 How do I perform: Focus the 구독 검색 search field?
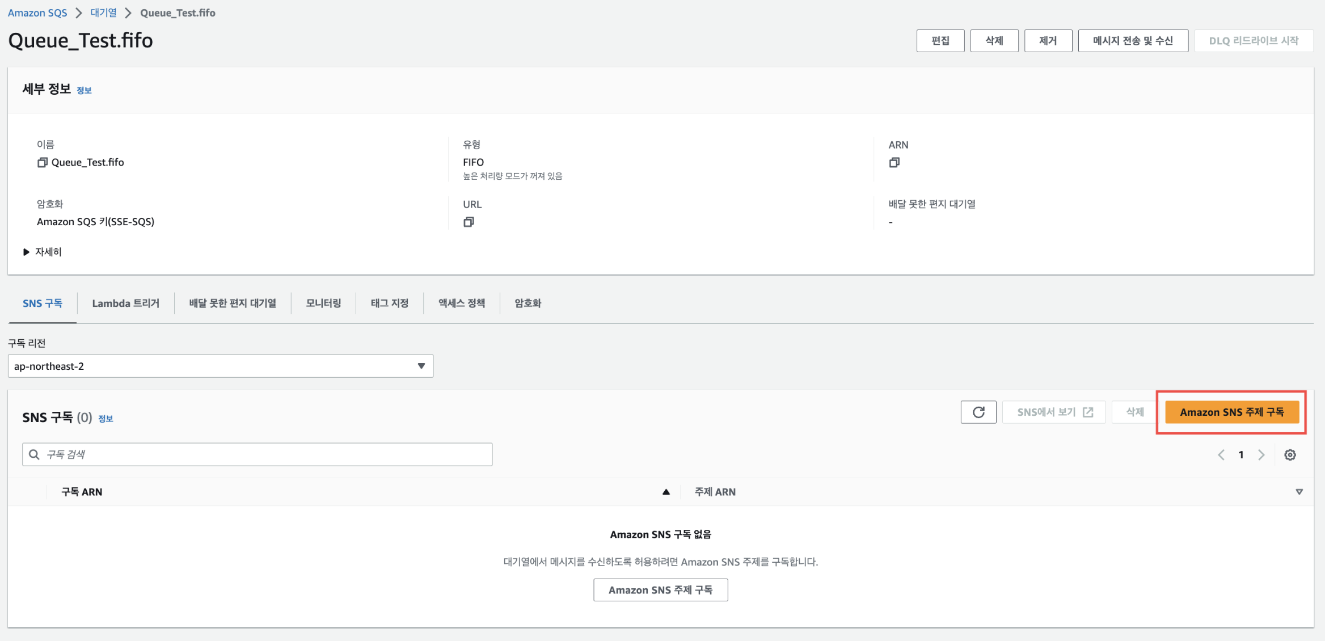(258, 454)
